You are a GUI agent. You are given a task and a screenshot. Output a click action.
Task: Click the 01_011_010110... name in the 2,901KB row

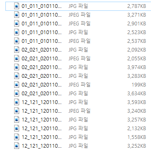[42, 24]
